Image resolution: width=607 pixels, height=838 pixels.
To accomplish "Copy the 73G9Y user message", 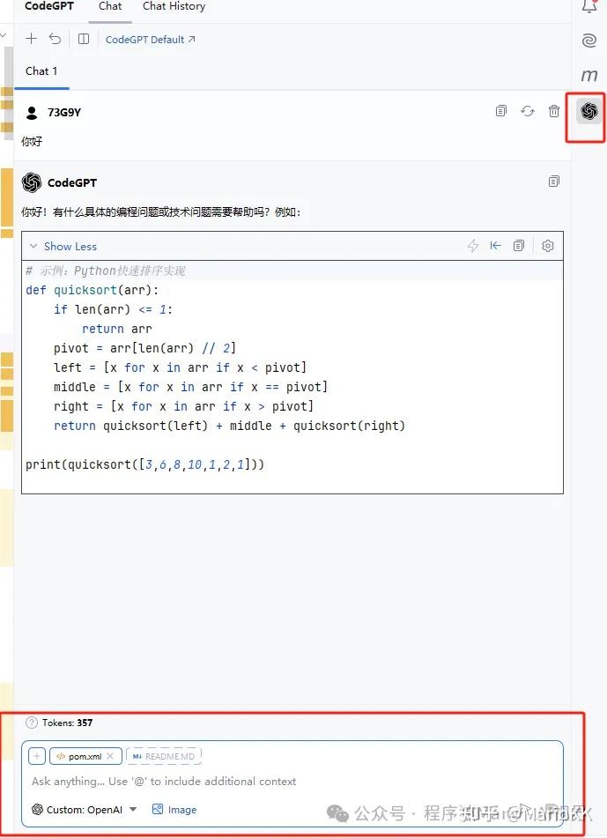I will click(500, 111).
